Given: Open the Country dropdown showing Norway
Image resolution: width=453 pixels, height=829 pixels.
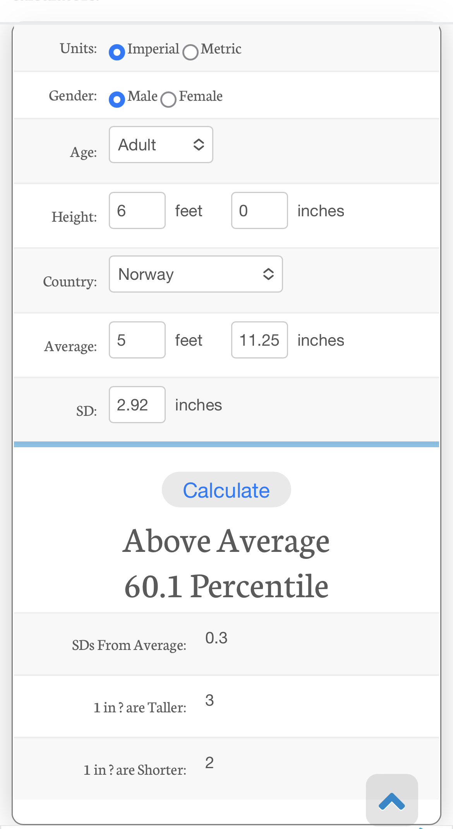Looking at the screenshot, I should 196,274.
